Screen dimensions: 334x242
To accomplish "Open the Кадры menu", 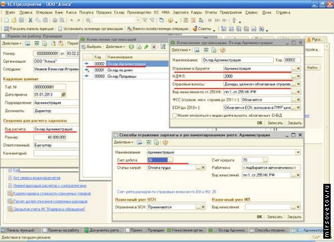I will [196, 13].
